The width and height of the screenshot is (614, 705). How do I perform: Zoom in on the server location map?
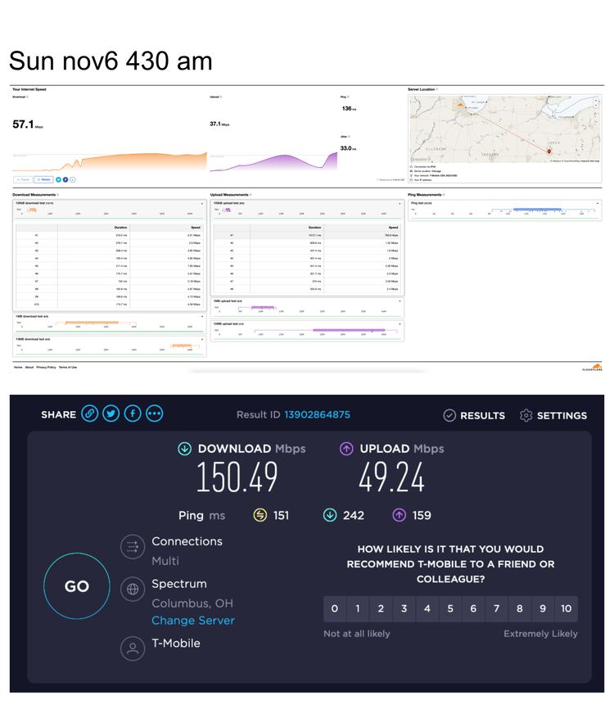coord(597,100)
